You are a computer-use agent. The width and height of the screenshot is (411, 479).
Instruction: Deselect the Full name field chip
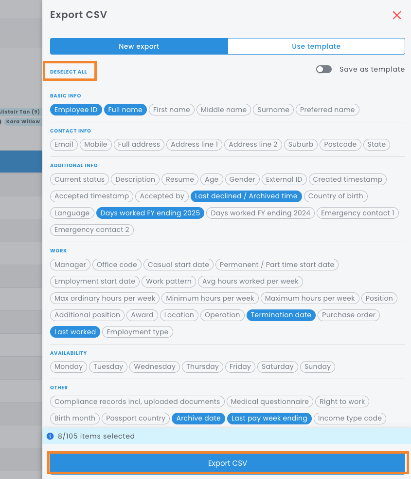(125, 110)
